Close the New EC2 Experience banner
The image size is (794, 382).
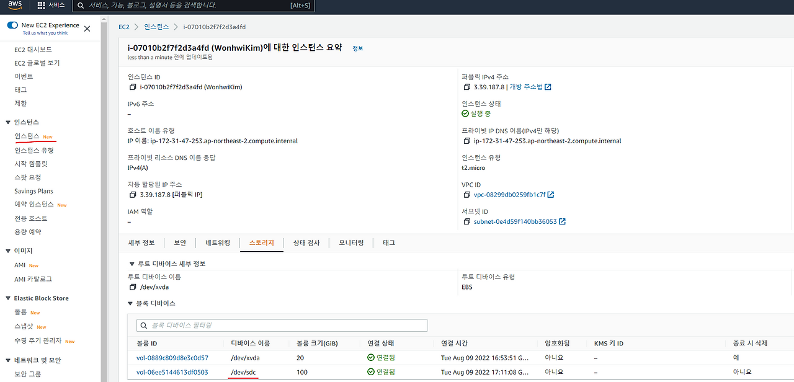(x=87, y=29)
